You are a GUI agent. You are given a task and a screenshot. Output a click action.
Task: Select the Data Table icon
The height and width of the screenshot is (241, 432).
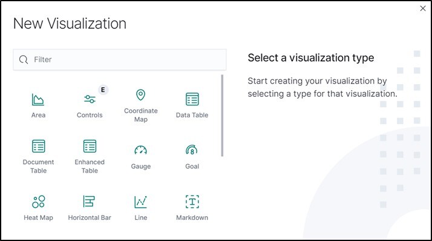192,99
